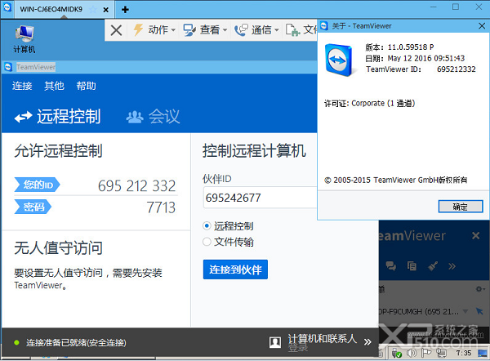The height and width of the screenshot is (361, 490).
Task: Expand the F9CUMGH session dropdown triangle
Action: pos(465,311)
